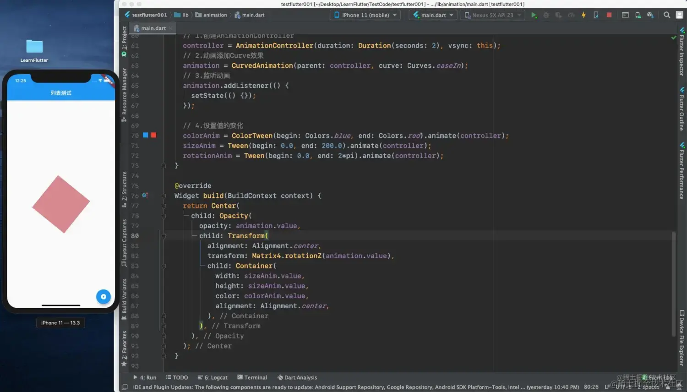Click the simulator app bar title 列表测试
Screen dimensions: 687x392
point(61,93)
